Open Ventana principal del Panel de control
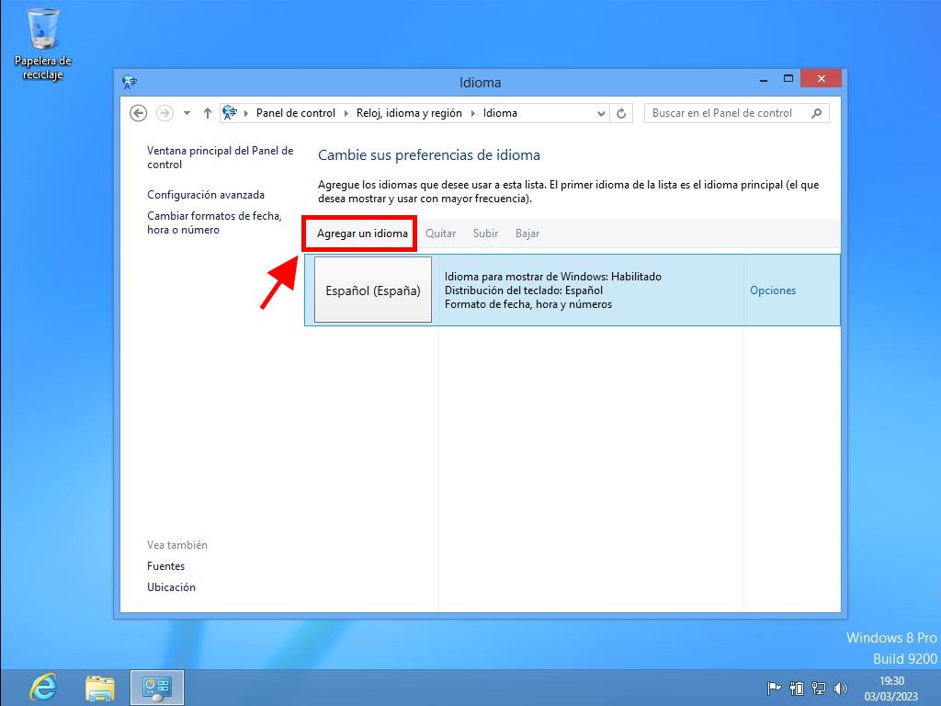The image size is (941, 706). pyautogui.click(x=220, y=157)
